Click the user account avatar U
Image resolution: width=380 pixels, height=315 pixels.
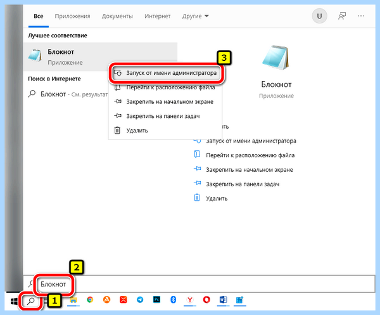click(x=319, y=16)
